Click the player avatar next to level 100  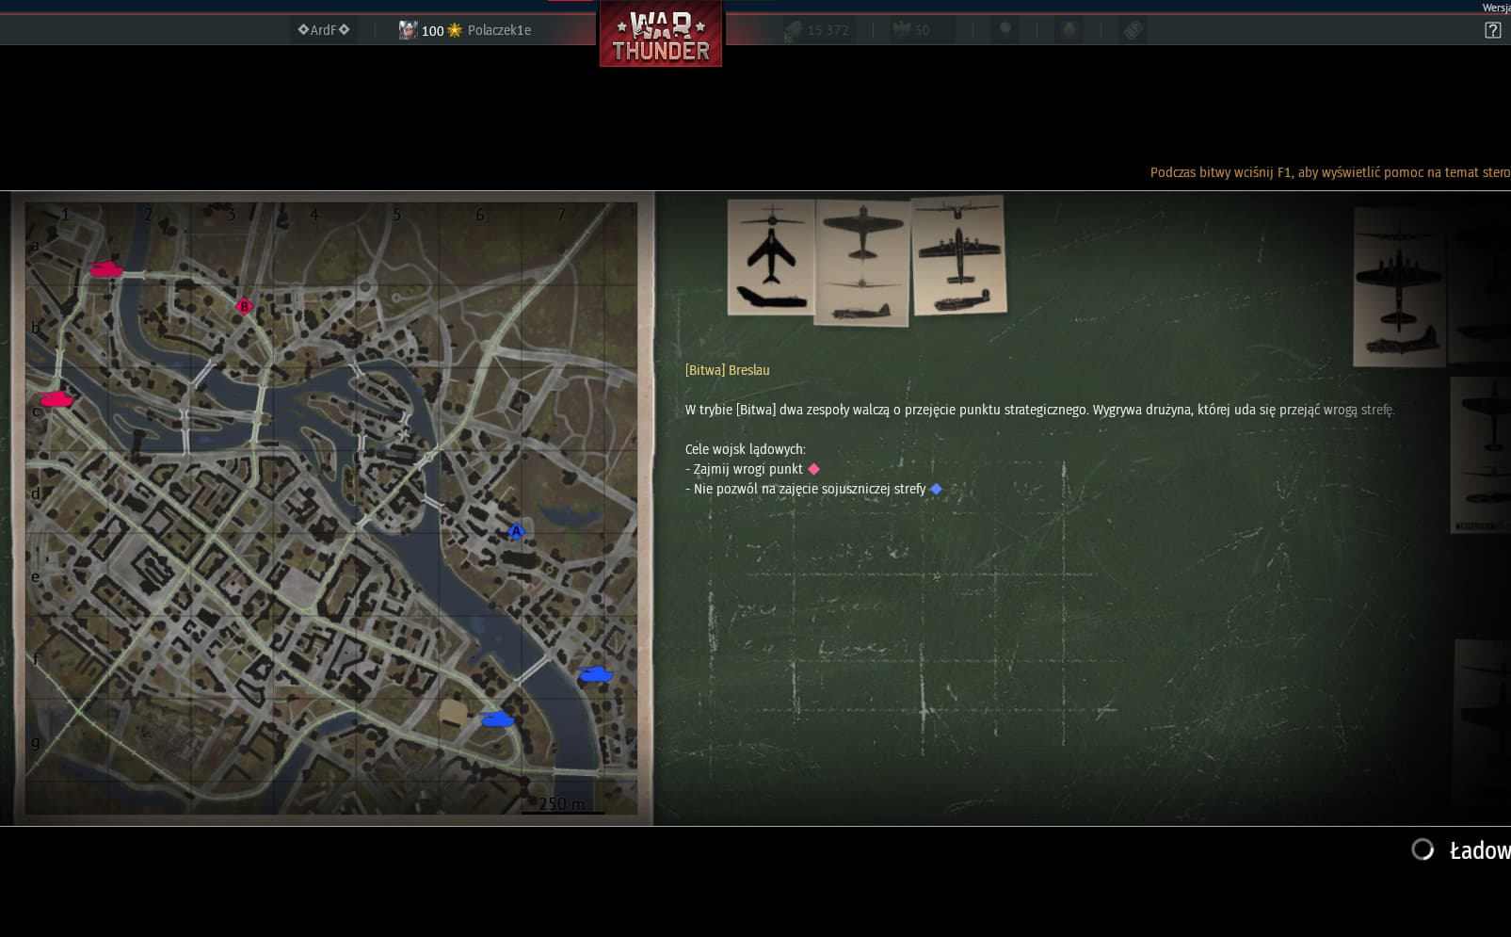tap(407, 30)
